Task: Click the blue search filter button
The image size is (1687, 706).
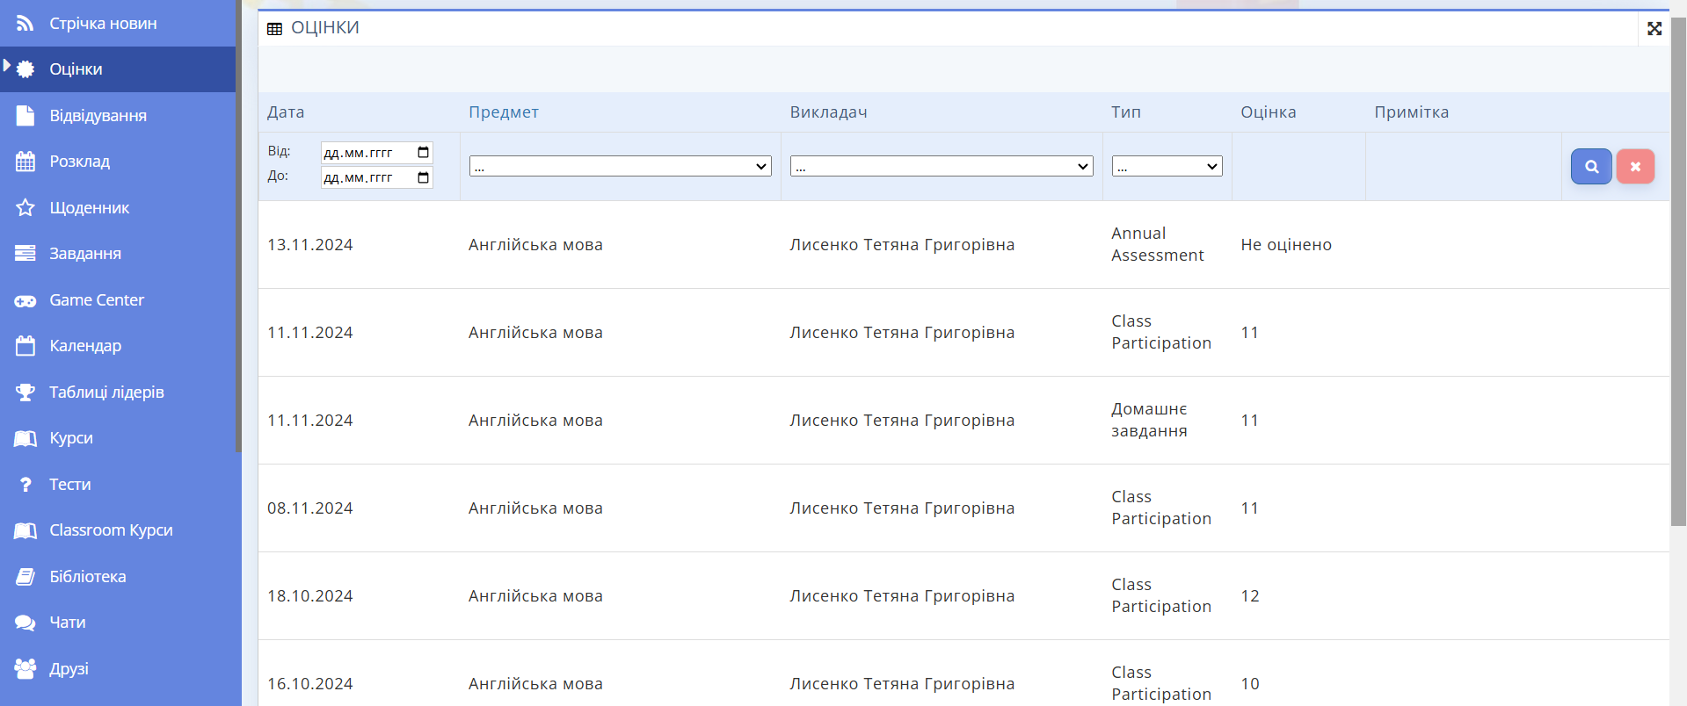Action: 1590,167
